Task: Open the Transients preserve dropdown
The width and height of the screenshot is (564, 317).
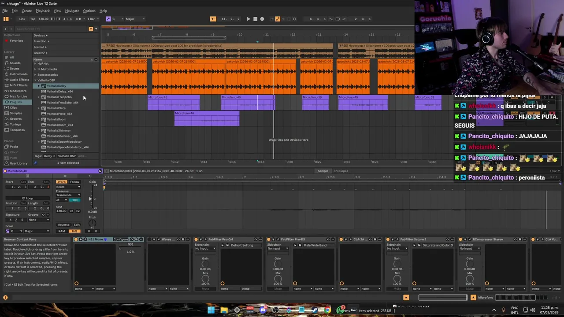Action: pos(68,195)
